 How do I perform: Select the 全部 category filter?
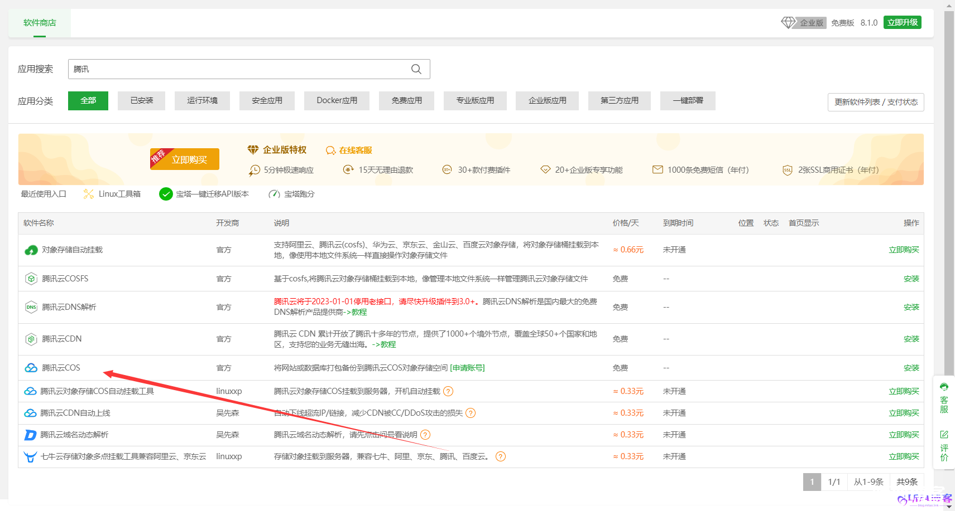(88, 101)
